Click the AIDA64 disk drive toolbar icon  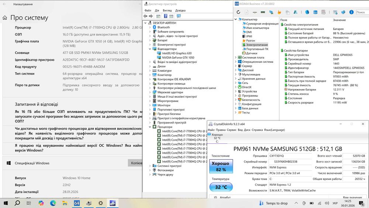255,12
